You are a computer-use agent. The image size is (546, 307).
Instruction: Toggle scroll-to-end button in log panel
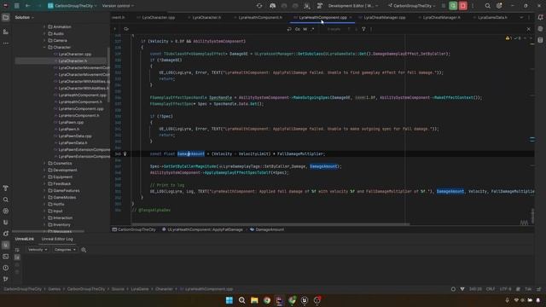[17, 258]
